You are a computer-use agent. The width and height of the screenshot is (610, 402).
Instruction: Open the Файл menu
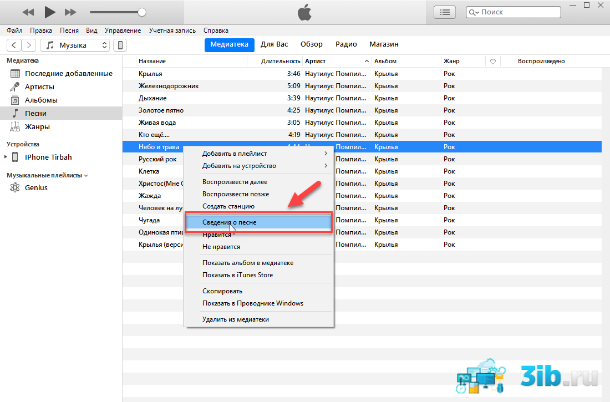(14, 30)
